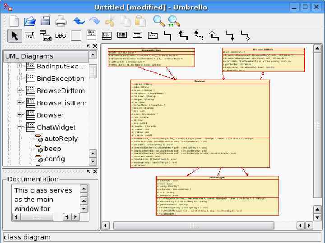Choose the Class tool with three compartments

pyautogui.click(x=91, y=36)
